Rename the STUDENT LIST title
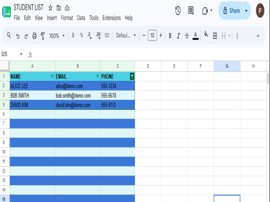 click(x=28, y=7)
